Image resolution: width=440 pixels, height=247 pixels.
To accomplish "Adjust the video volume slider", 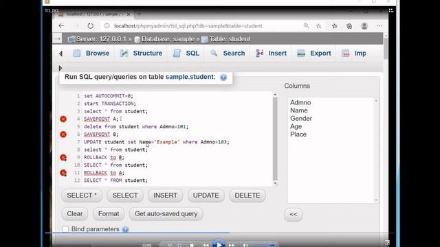I will [264, 245].
